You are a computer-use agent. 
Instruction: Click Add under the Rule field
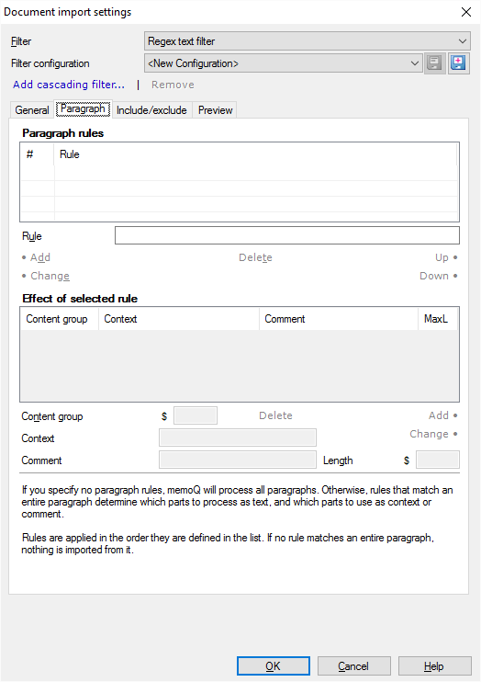[40, 257]
